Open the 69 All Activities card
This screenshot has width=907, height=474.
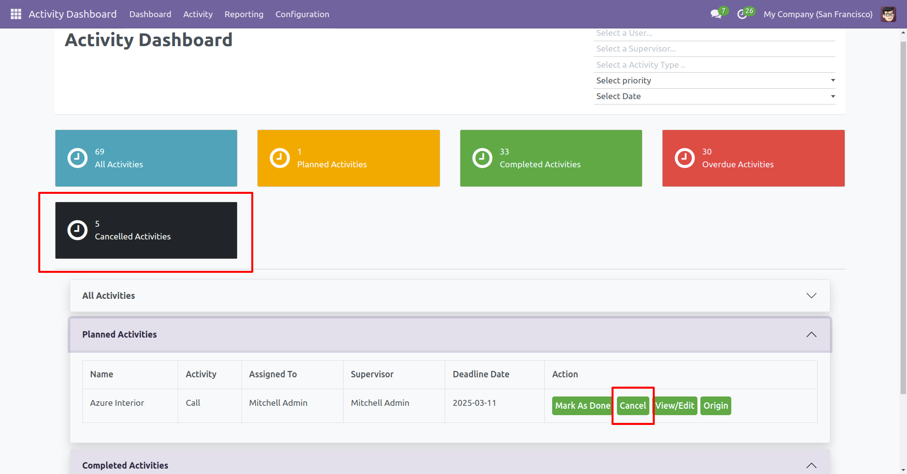click(146, 158)
